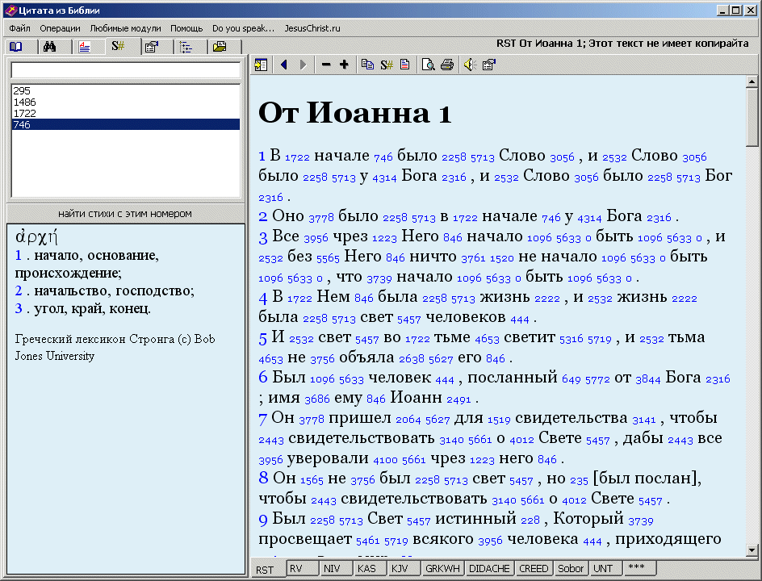Image resolution: width=762 pixels, height=581 pixels.
Task: Toggle Strong's numbers S# in toolbar
Action: click(387, 65)
